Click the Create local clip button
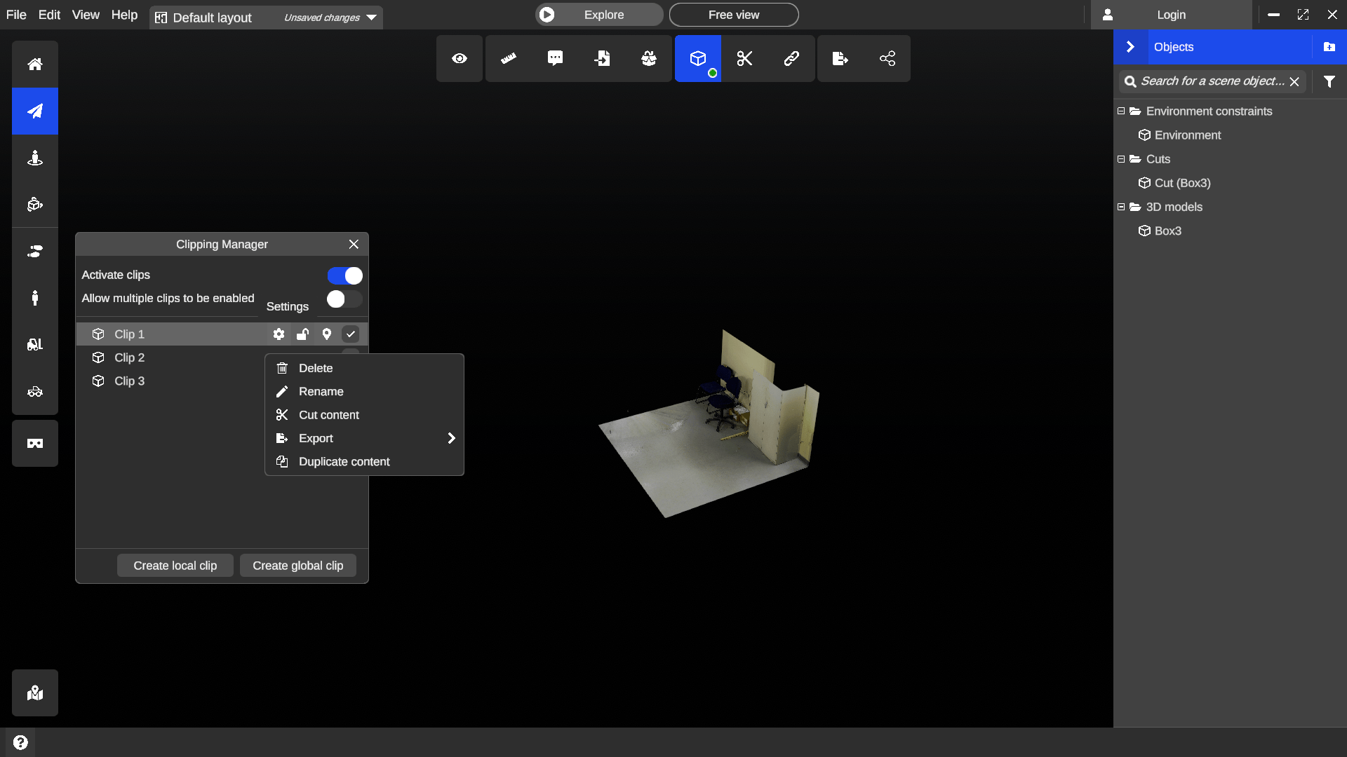Image resolution: width=1347 pixels, height=757 pixels. (x=175, y=566)
